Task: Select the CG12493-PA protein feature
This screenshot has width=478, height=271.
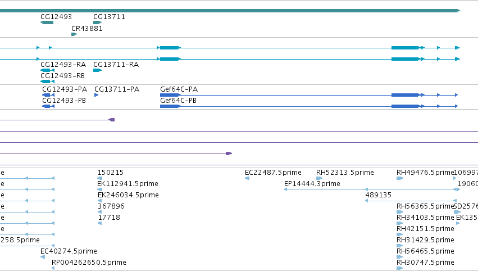Action: click(48, 95)
